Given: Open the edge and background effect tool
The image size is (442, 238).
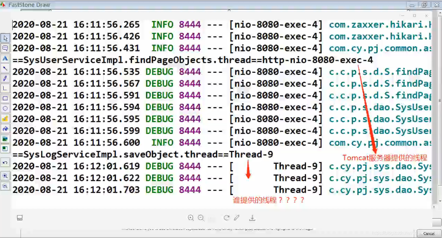Looking at the screenshot, I should [x=5, y=149].
